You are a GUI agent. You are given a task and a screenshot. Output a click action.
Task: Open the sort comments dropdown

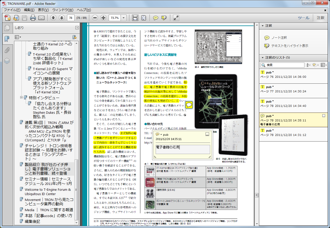pyautogui.click(x=309, y=65)
